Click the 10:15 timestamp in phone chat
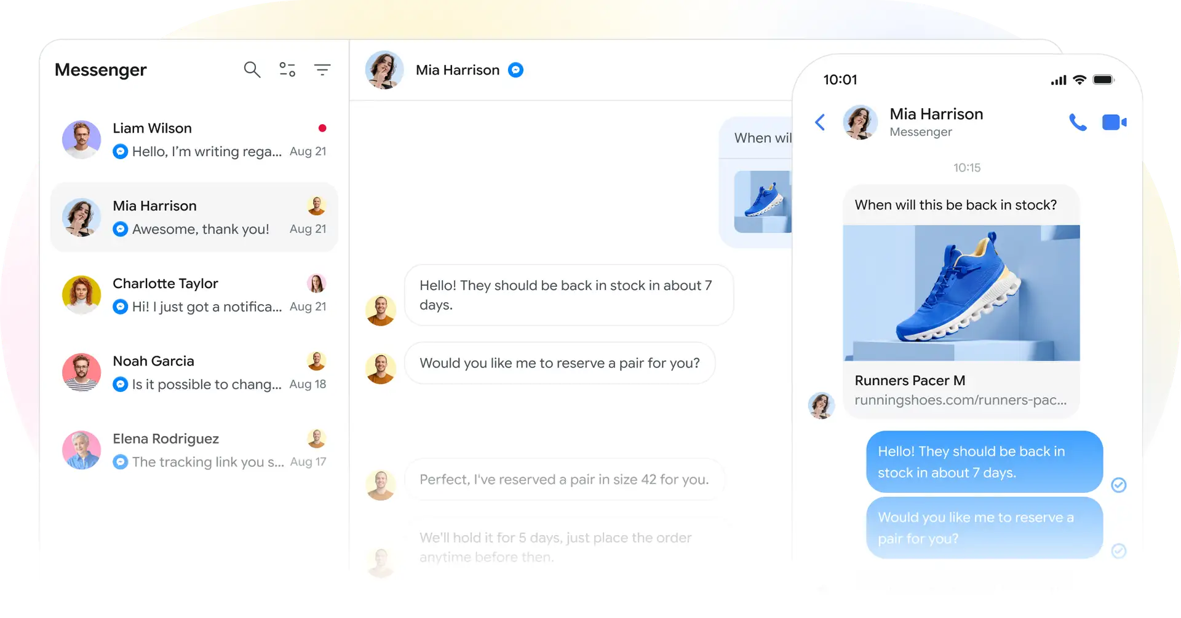 (967, 168)
